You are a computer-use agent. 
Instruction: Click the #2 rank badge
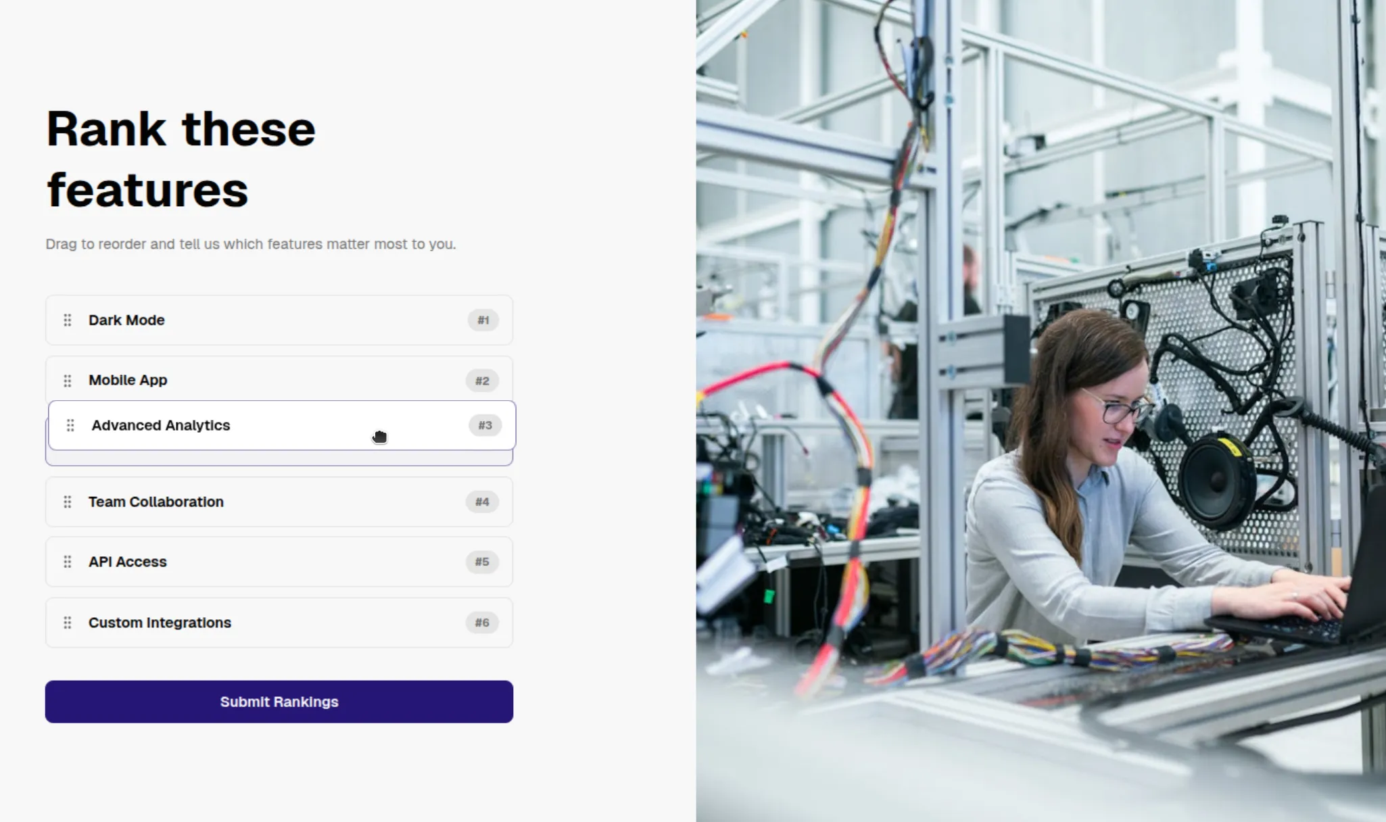click(482, 381)
